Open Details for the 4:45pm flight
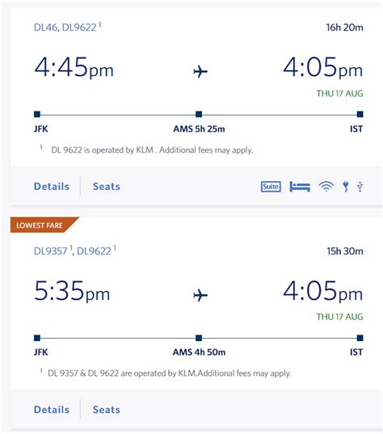This screenshot has height=434, width=383. click(x=52, y=186)
